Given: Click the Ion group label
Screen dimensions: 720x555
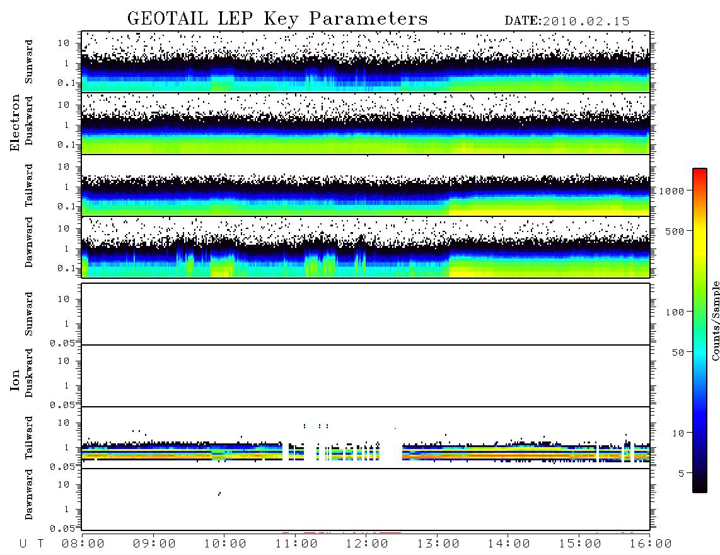Looking at the screenshot, I should click(x=15, y=380).
